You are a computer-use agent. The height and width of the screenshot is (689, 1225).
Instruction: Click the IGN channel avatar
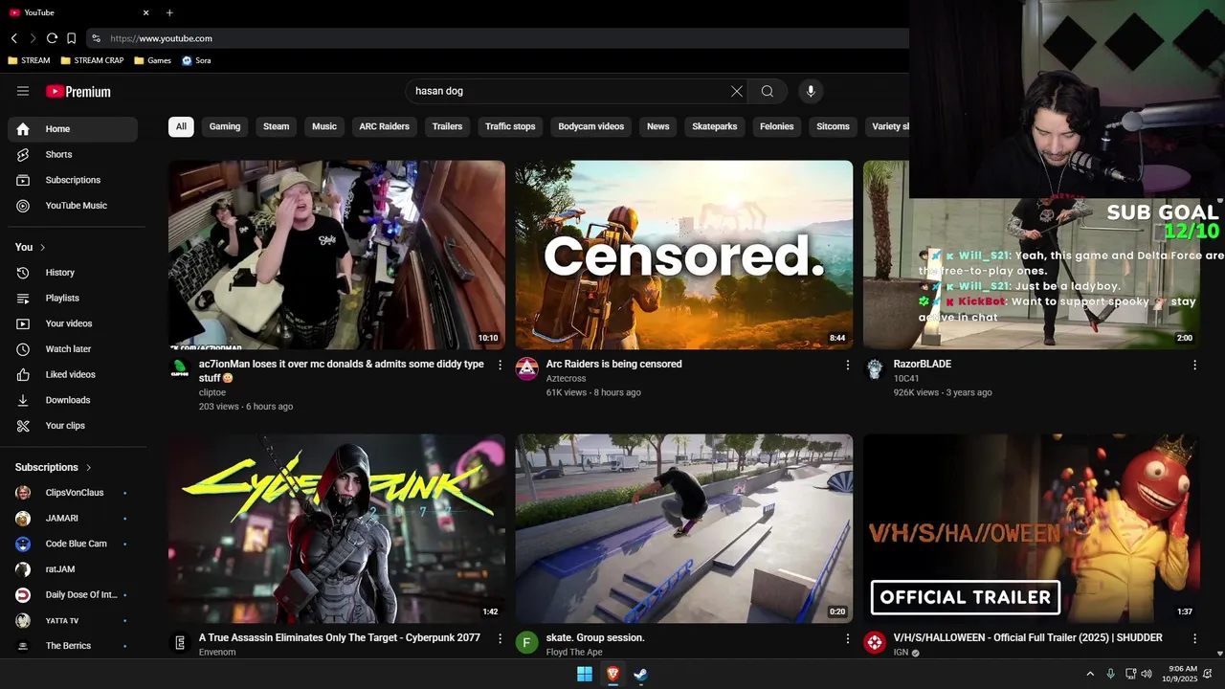coord(875,643)
